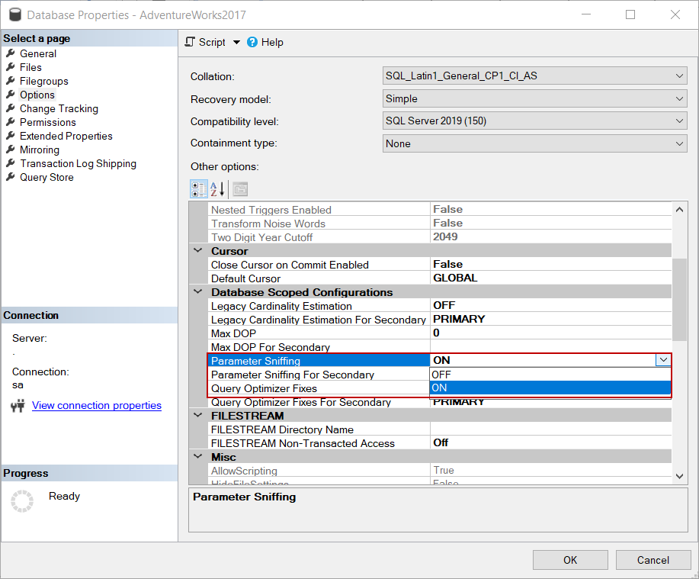Open the General page

click(x=37, y=53)
